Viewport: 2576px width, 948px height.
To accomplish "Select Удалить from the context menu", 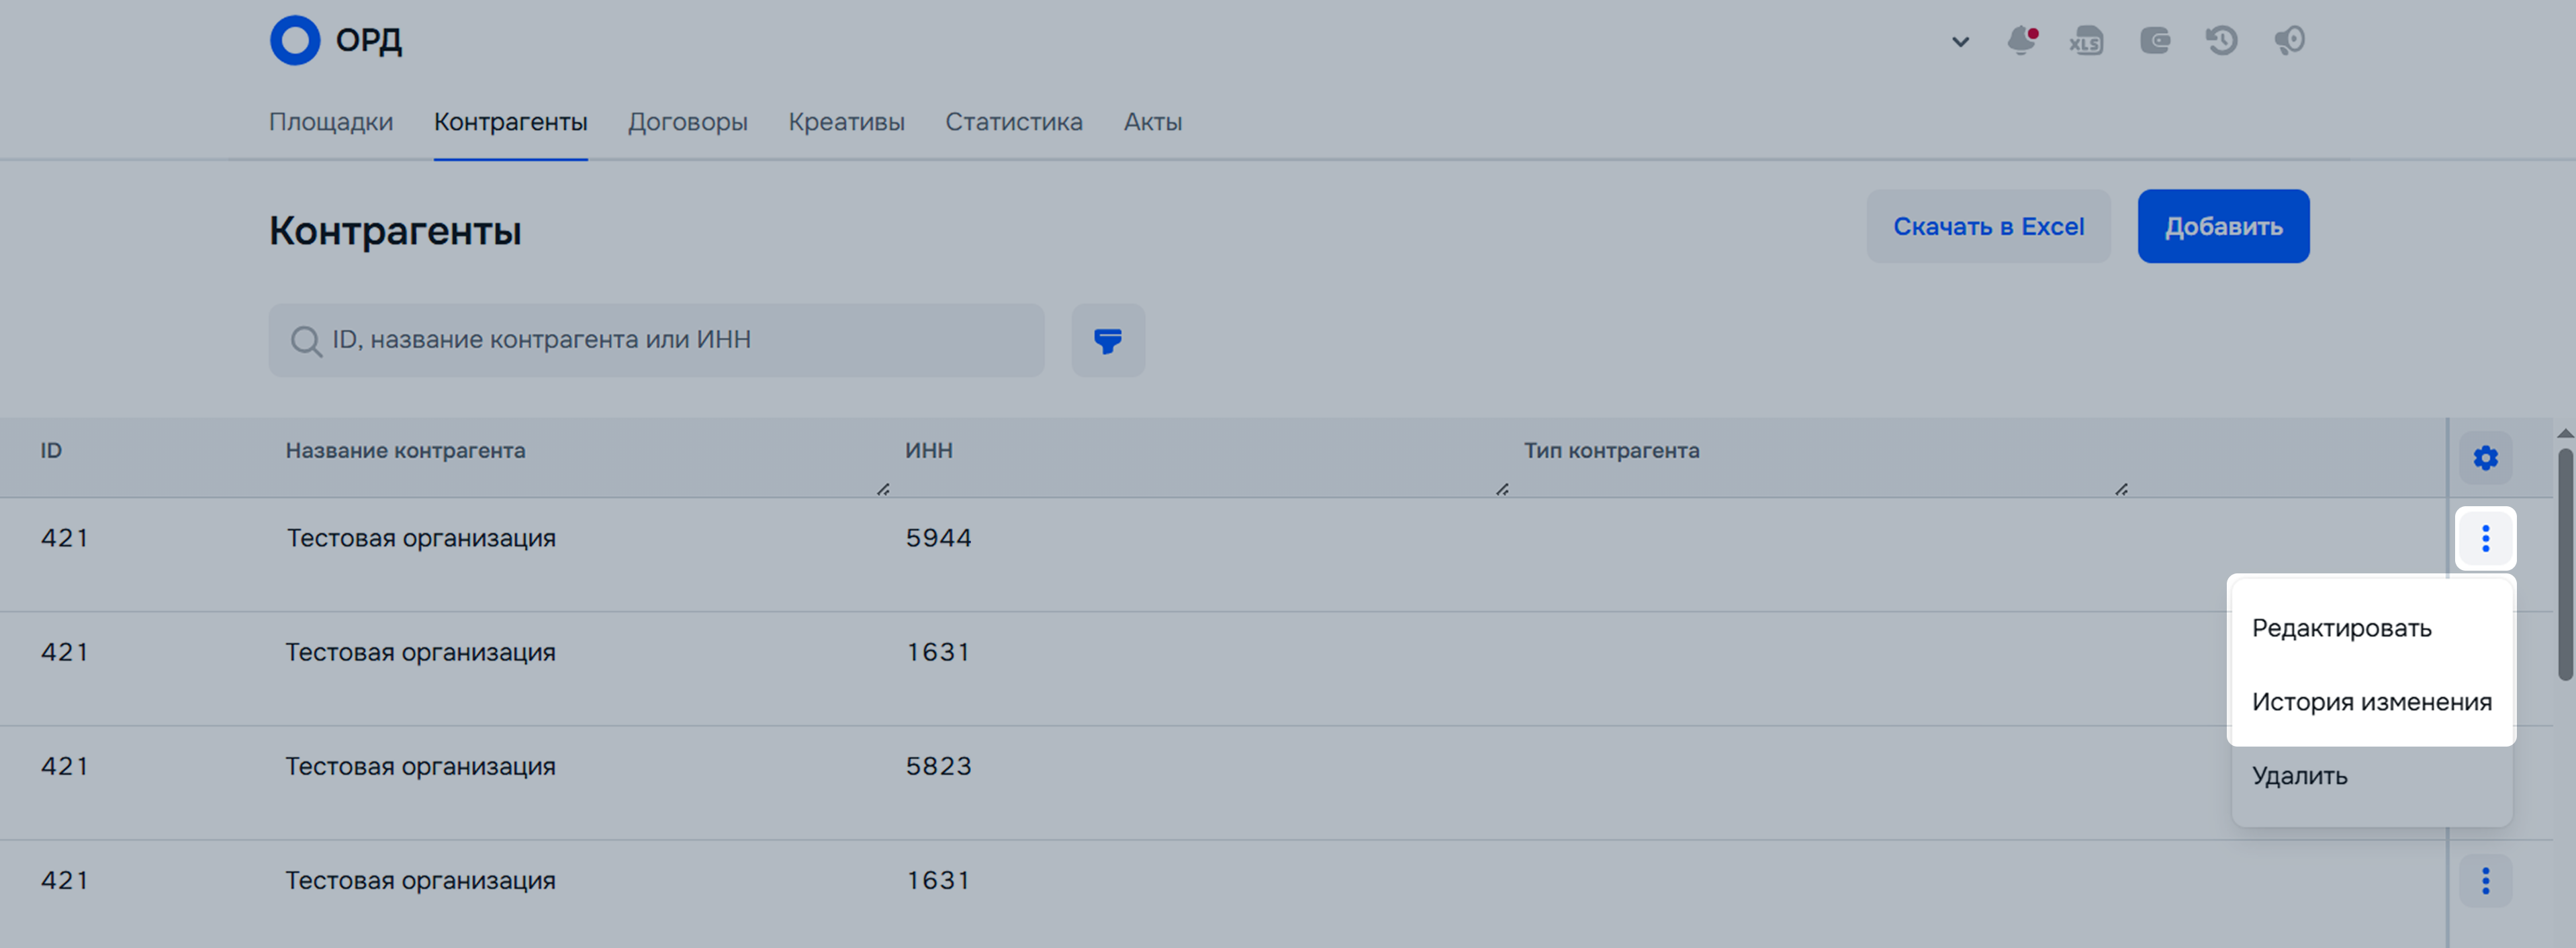I will point(2299,776).
